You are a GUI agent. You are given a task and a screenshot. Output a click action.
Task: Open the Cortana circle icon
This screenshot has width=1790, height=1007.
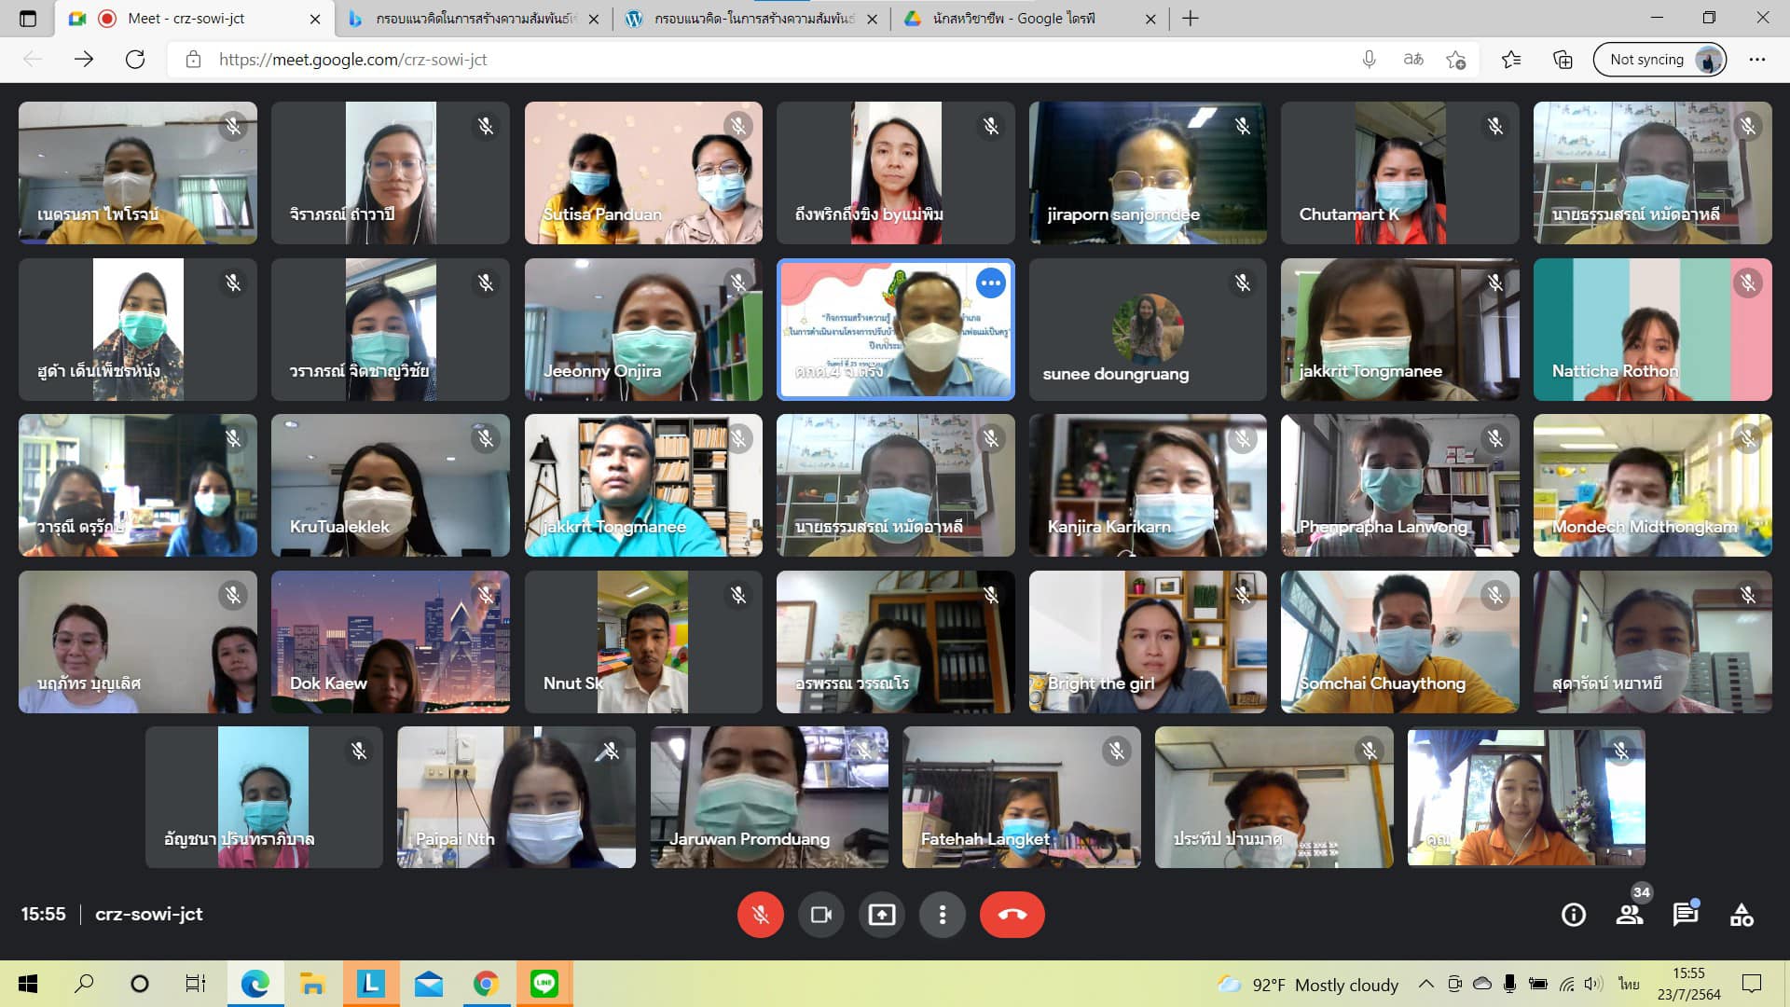coord(140,984)
